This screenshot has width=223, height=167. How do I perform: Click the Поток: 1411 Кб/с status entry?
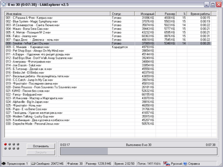[x=149, y=164]
